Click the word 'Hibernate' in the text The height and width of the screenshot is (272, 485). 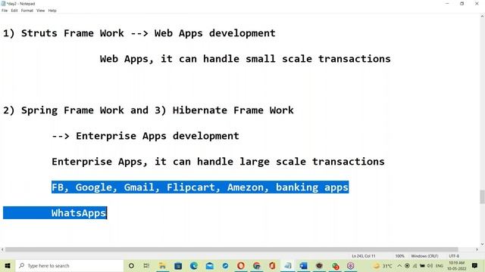[x=200, y=110]
